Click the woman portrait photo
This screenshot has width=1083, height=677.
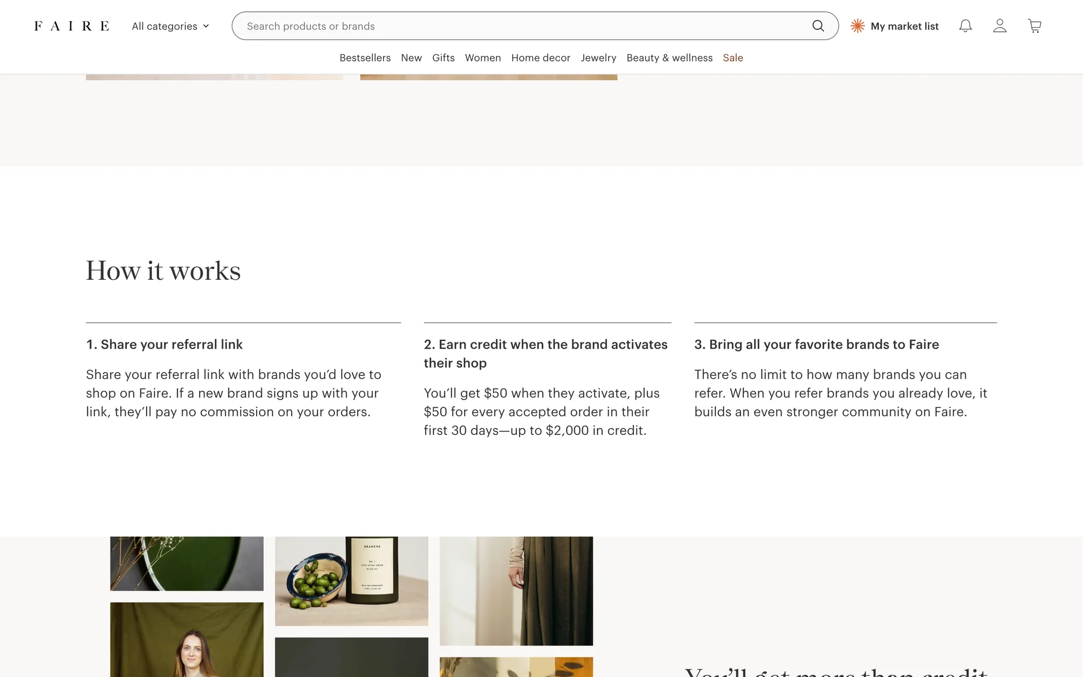[x=187, y=639]
